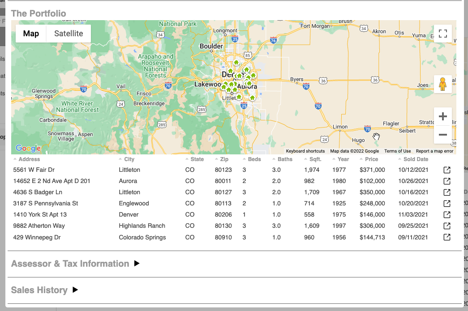
Task: Switch to Map view
Action: 31,34
